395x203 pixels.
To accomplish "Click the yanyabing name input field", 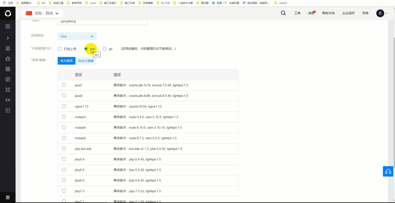I will pos(102,21).
